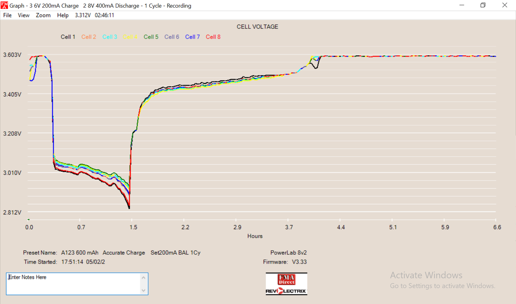Click the A123 600 mAh preset name

tap(80, 253)
